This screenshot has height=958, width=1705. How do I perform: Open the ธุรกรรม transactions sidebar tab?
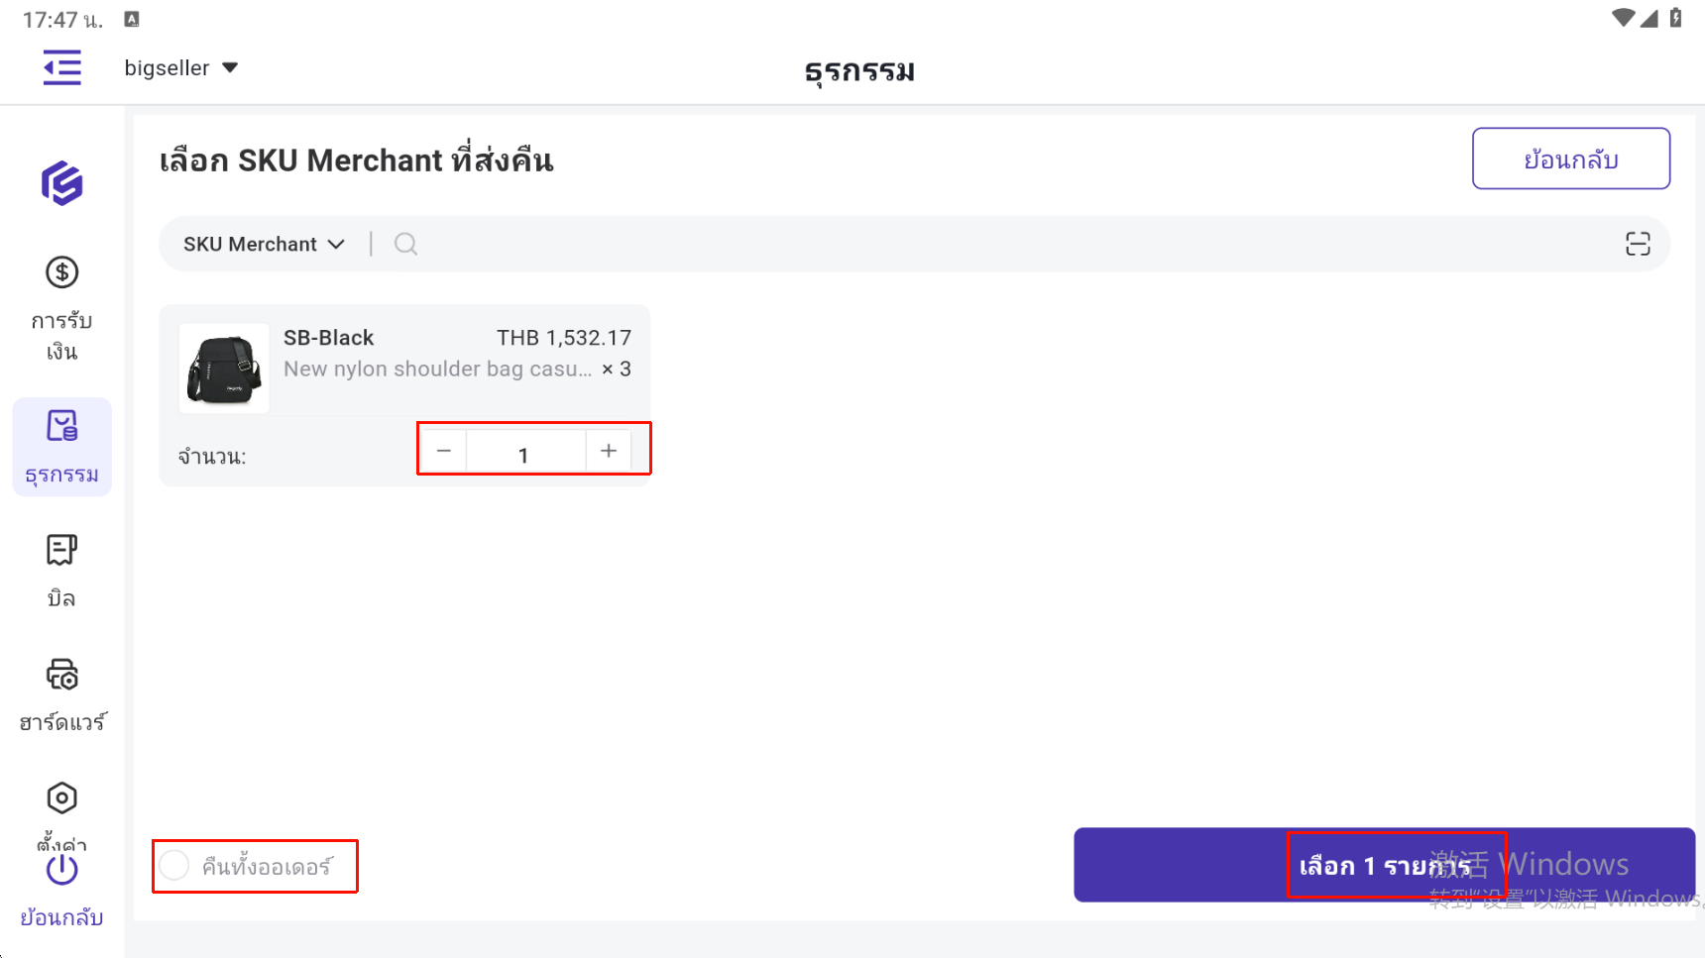(61, 447)
